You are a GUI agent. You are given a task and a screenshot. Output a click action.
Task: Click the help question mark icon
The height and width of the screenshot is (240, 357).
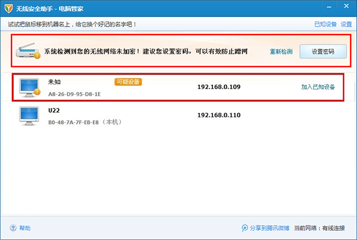click(13, 228)
